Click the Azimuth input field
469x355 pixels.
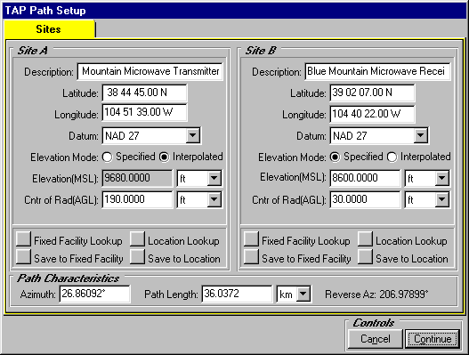coord(94,294)
